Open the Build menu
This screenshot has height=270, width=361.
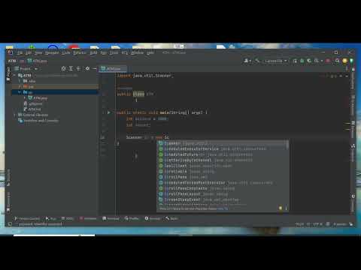pos(93,52)
